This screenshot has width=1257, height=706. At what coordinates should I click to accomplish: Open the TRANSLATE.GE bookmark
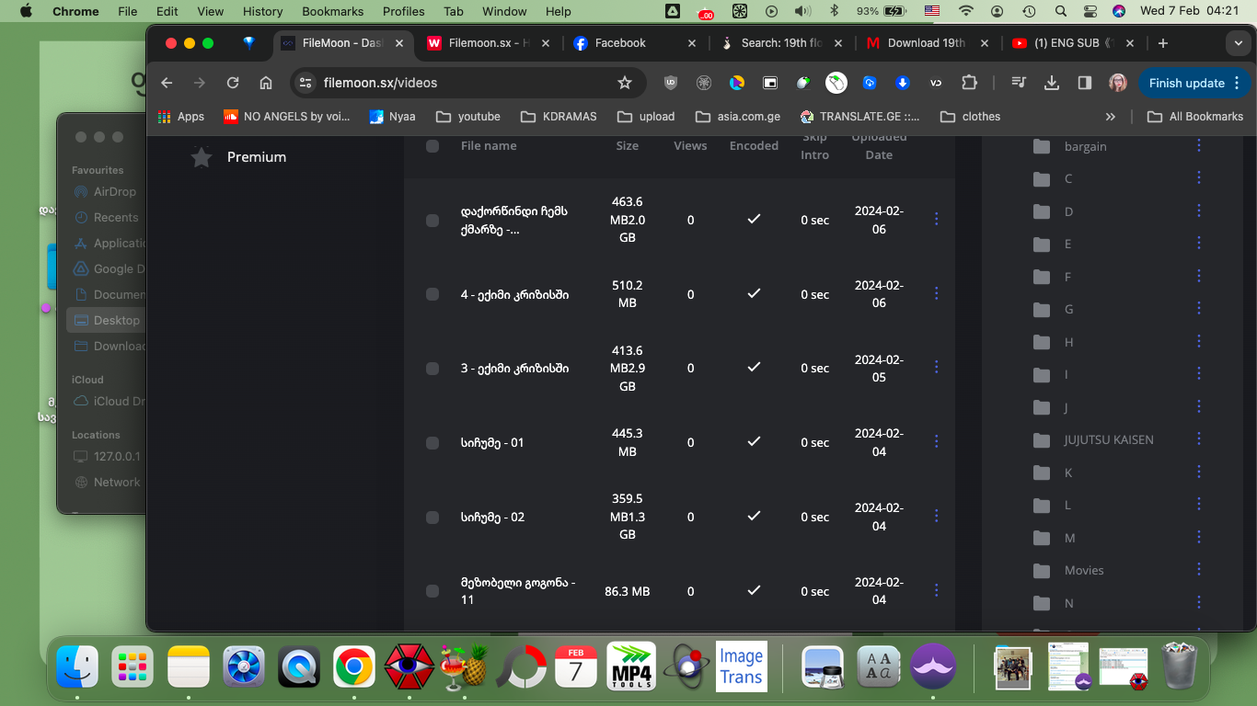pyautogui.click(x=860, y=117)
